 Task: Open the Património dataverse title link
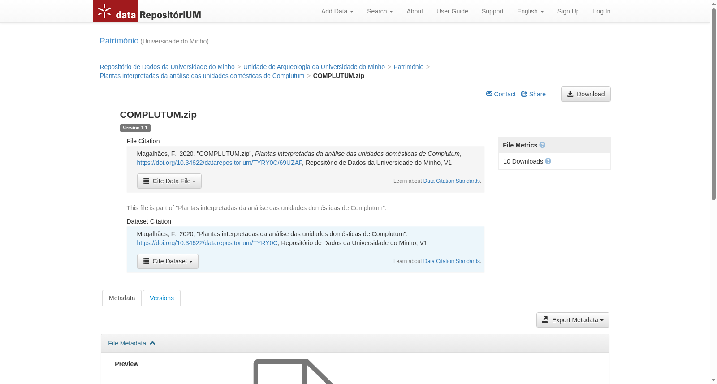[x=119, y=41]
